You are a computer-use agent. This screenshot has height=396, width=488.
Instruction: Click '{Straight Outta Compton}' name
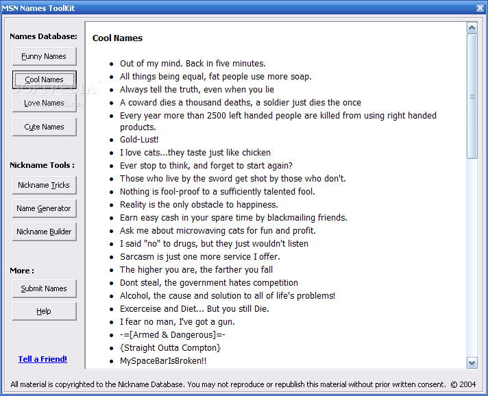(170, 348)
